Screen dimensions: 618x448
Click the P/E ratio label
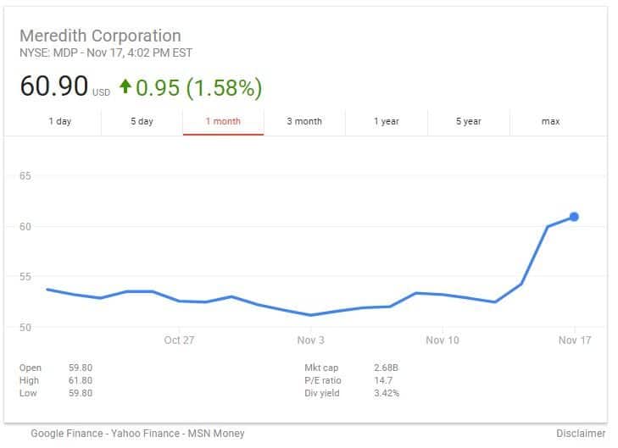(x=323, y=380)
